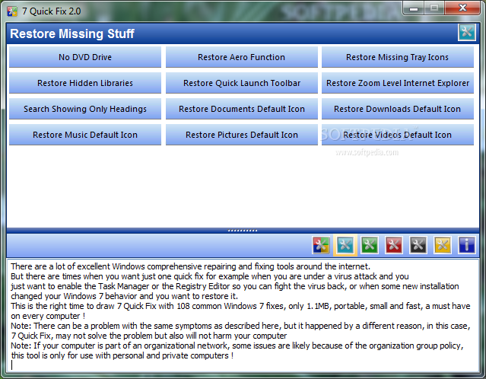Open the black wrench category icon
Screen dimensions: 486x379
point(418,245)
